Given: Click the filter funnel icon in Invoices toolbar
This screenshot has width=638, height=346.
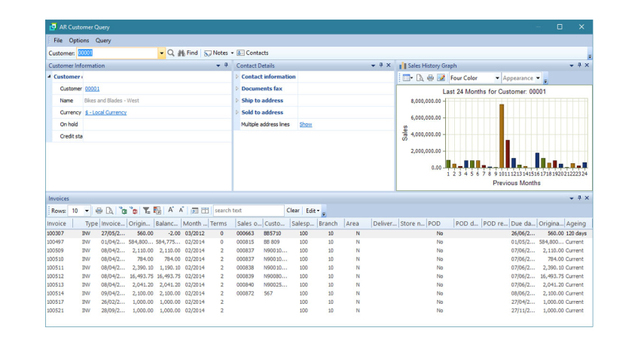Looking at the screenshot, I should click(x=147, y=211).
